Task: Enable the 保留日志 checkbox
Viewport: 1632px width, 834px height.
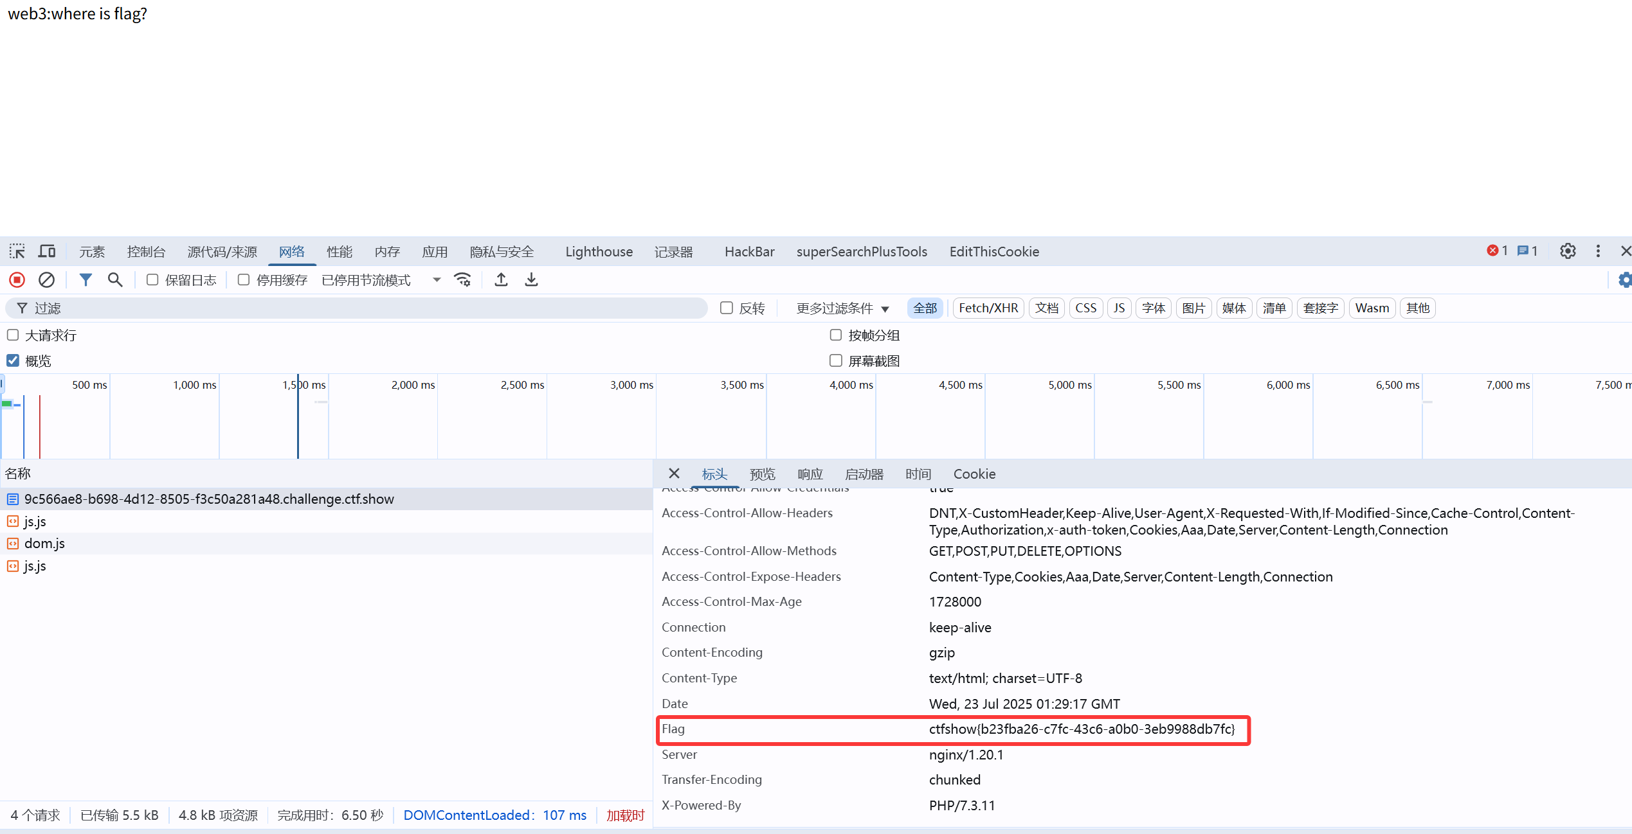Action: pyautogui.click(x=152, y=280)
